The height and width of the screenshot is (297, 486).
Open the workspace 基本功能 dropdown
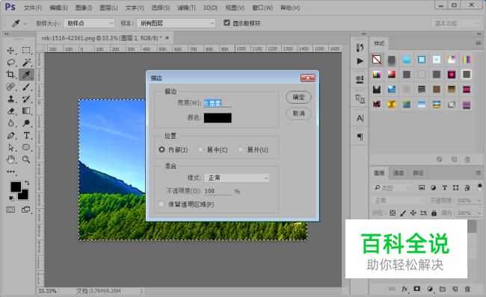(455, 23)
